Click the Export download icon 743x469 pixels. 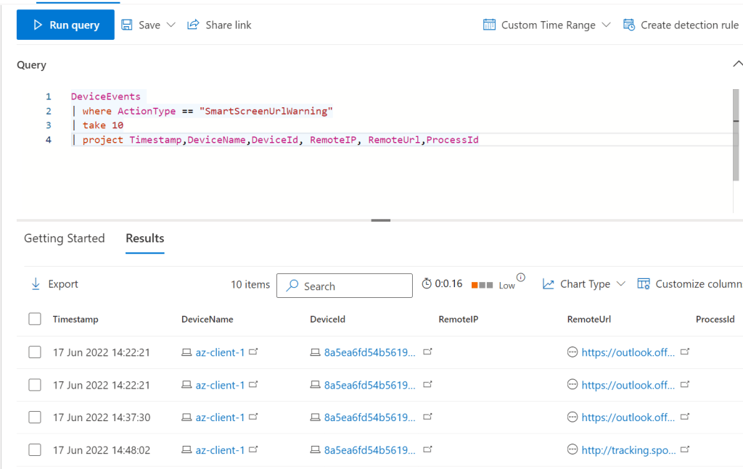point(36,284)
